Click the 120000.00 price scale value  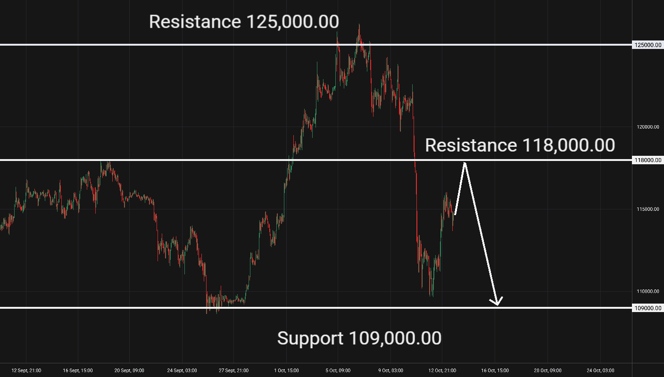(648, 127)
